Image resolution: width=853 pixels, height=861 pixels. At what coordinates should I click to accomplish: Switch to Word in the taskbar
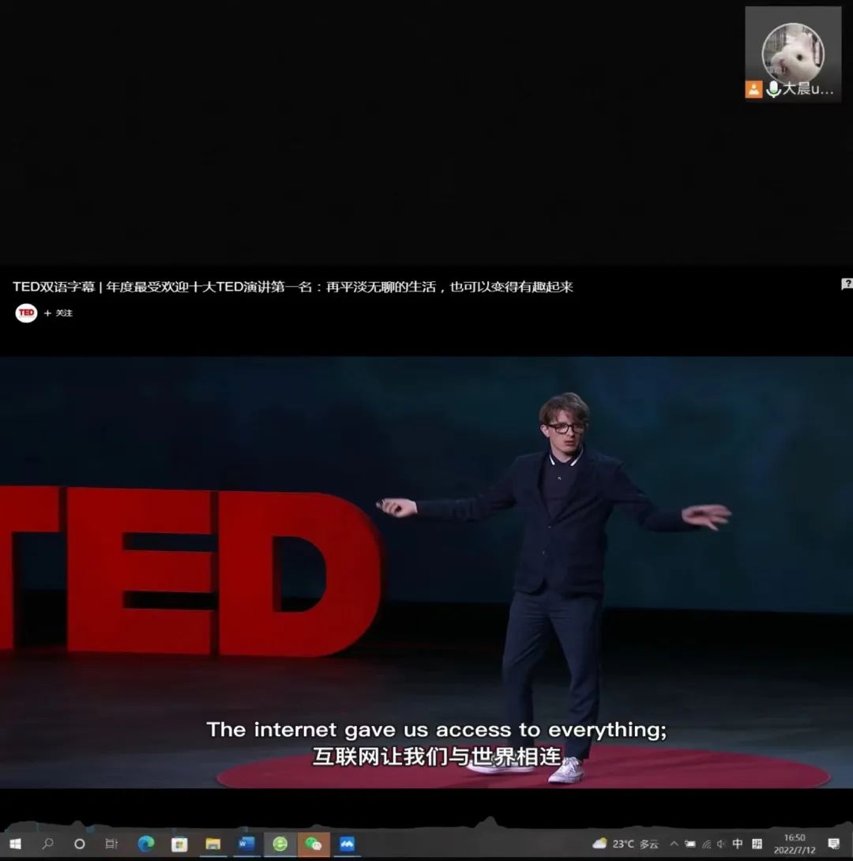(x=246, y=844)
